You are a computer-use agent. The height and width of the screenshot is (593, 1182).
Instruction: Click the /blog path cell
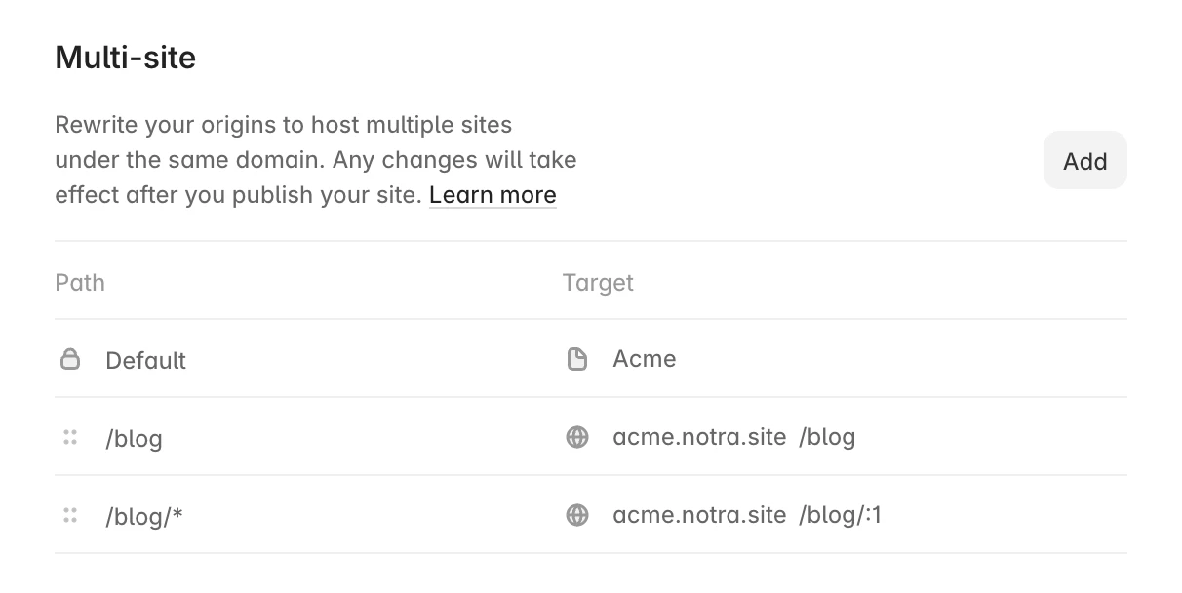coord(134,438)
